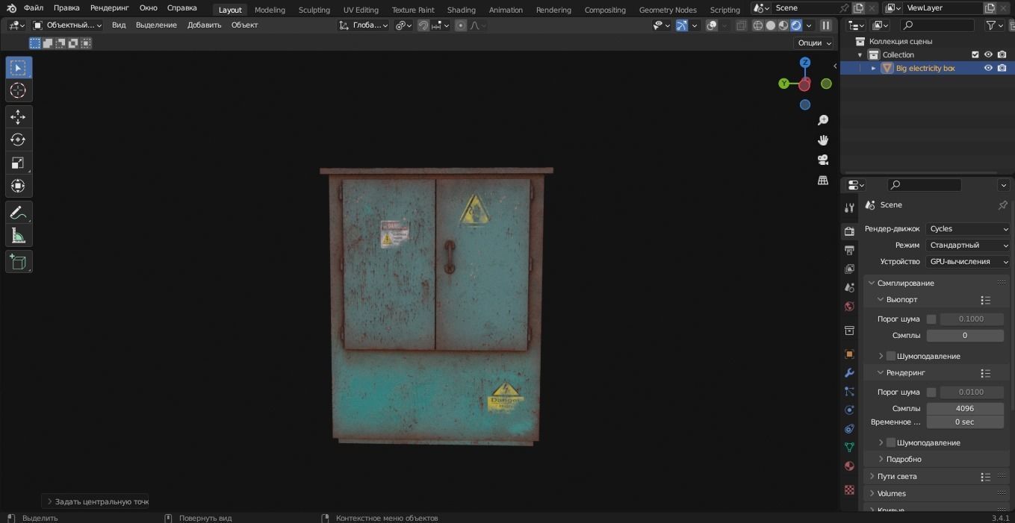Activate the Scale tool
The image size is (1015, 523).
pos(19,163)
